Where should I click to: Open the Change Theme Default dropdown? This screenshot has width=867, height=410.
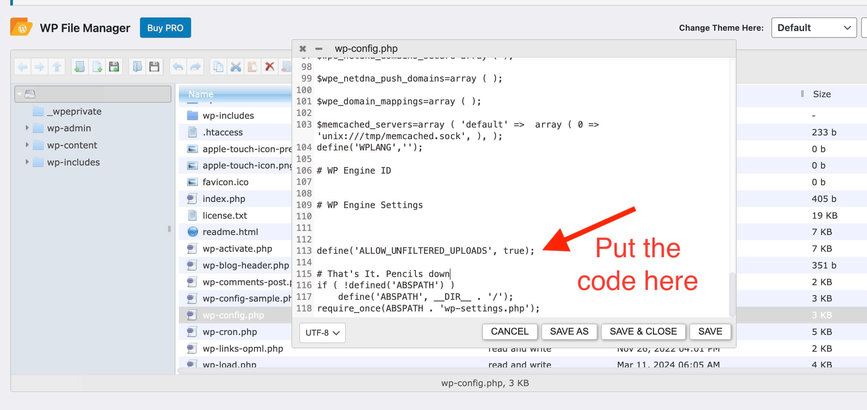[813, 28]
